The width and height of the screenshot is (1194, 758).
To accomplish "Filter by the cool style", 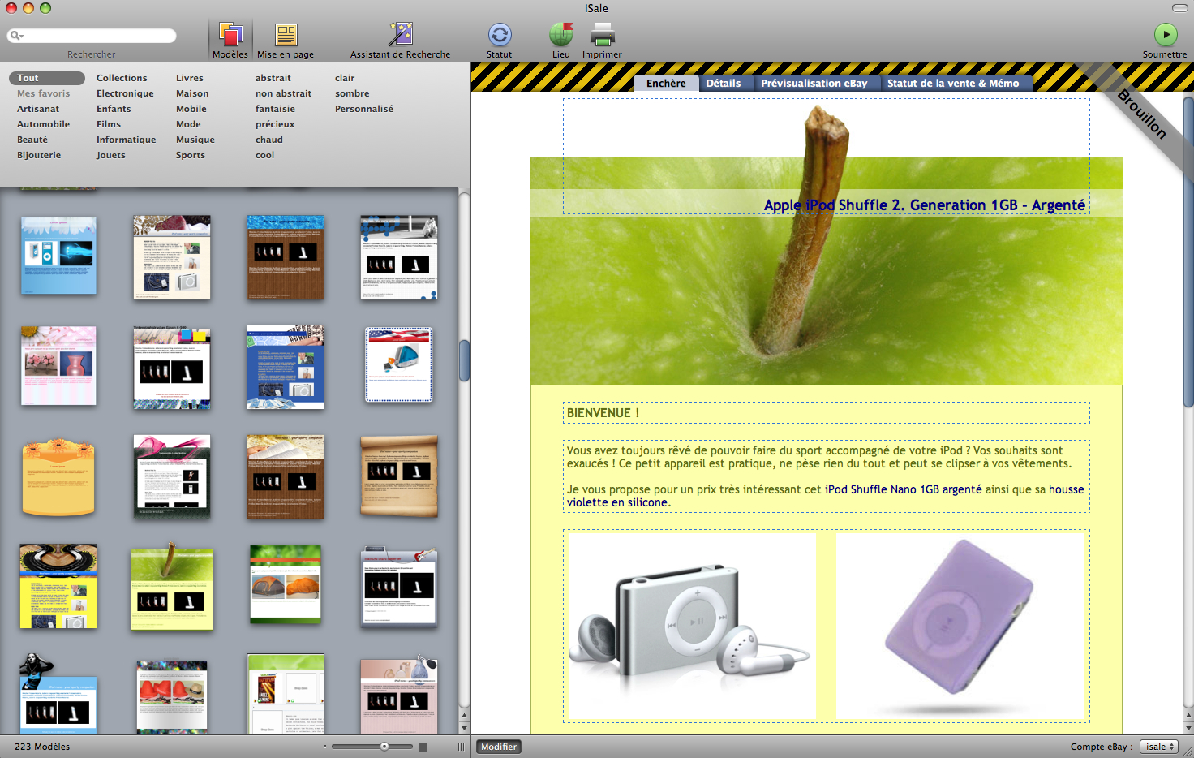I will 265,155.
